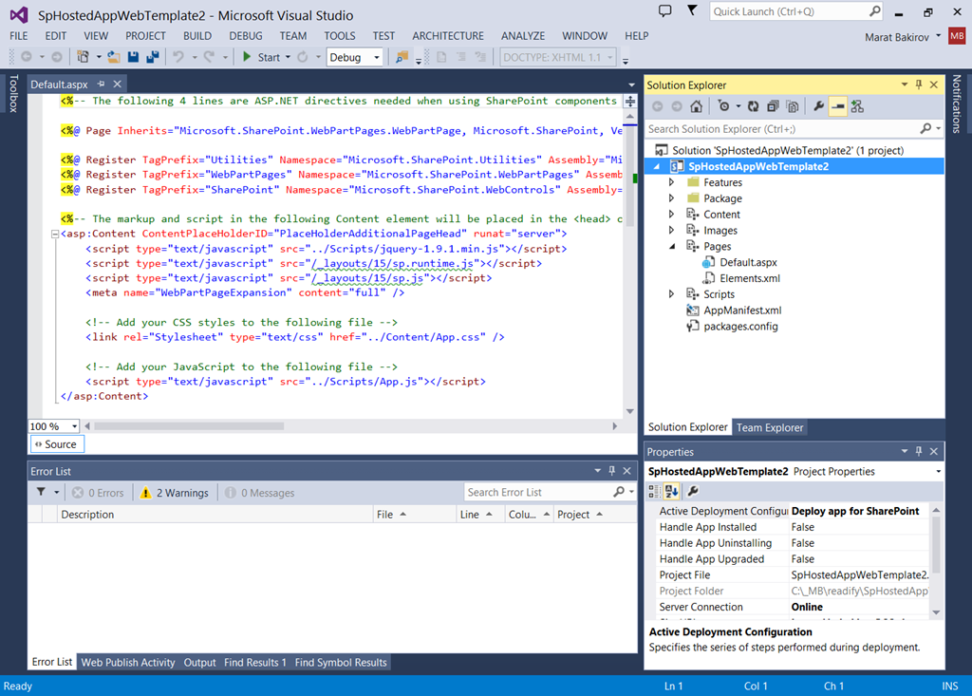Click the Find in Files toolbar icon
This screenshot has height=696, width=972.
coord(402,57)
